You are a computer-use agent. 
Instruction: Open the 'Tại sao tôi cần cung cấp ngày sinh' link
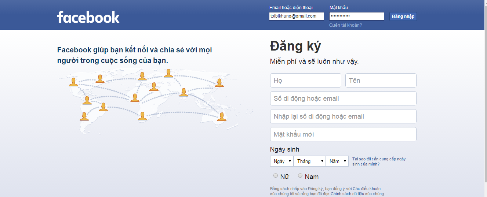pyautogui.click(x=379, y=161)
